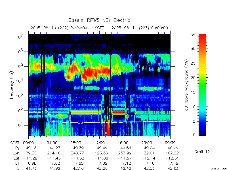The width and height of the screenshot is (227, 170).
Task: Click the colorbar tick label 15
Action: [193, 92]
